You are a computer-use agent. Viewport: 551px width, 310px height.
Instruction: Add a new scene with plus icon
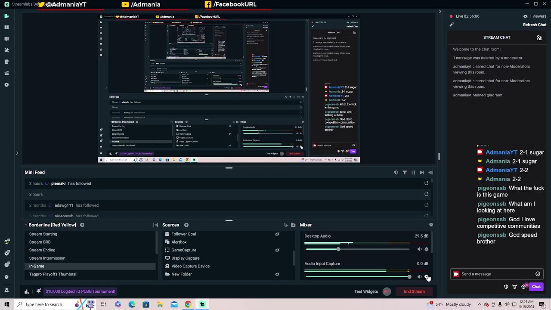[82, 225]
